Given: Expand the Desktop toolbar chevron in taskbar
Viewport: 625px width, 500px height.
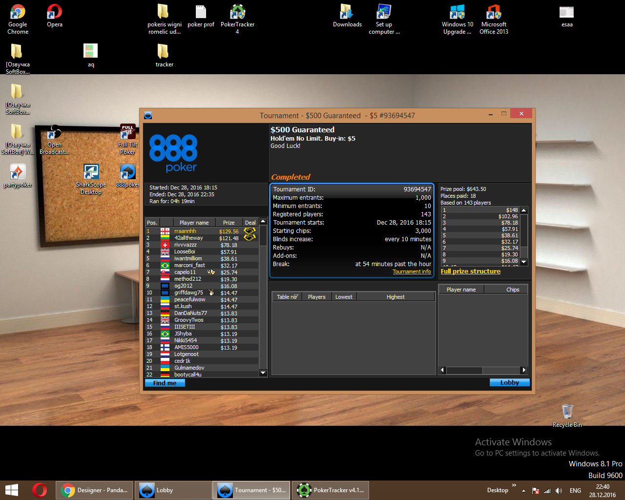Looking at the screenshot, I should point(514,485).
